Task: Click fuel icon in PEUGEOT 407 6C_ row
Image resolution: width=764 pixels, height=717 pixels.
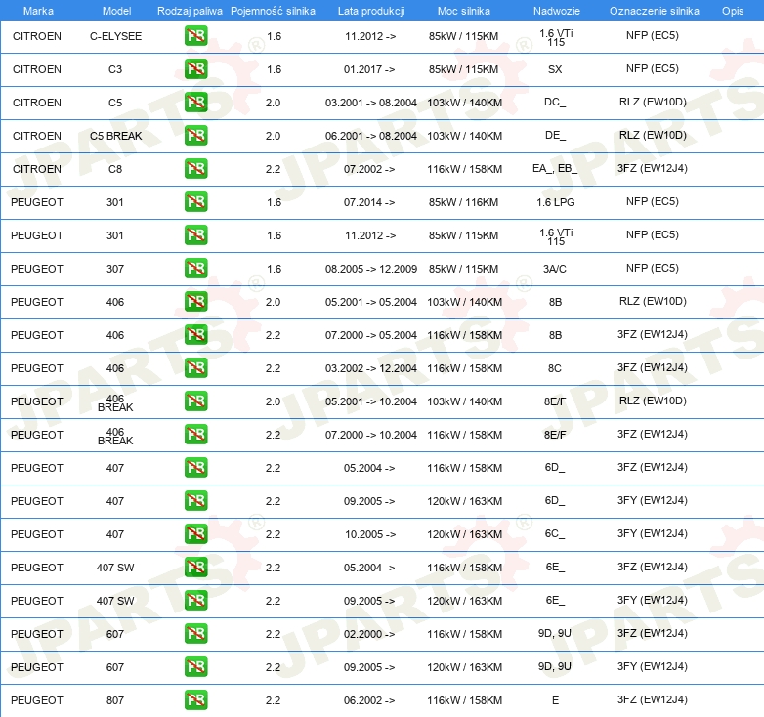Action: click(x=195, y=534)
